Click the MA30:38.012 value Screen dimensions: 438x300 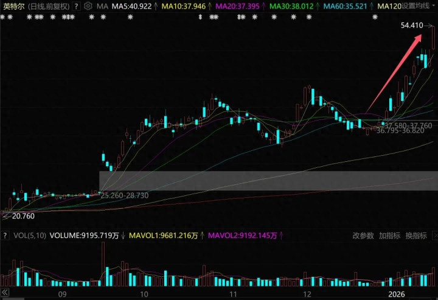tap(291, 6)
